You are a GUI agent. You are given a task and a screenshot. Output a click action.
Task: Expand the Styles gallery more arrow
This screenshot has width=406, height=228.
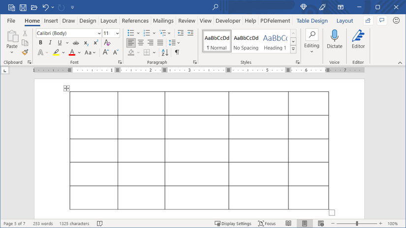[x=293, y=49]
